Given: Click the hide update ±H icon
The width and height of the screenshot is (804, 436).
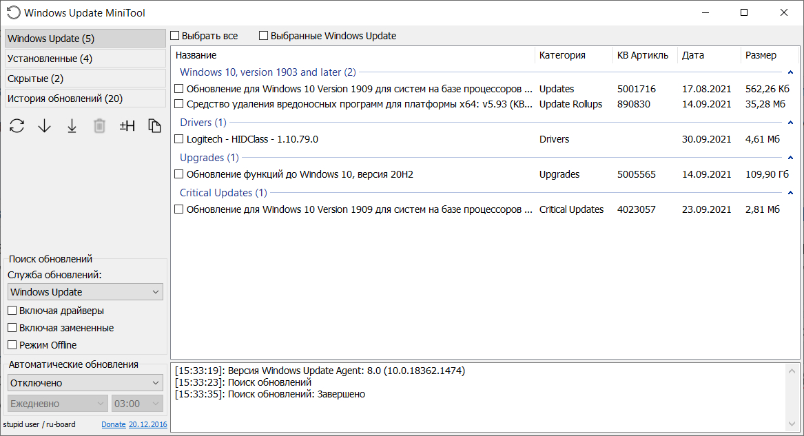Looking at the screenshot, I should (x=127, y=126).
